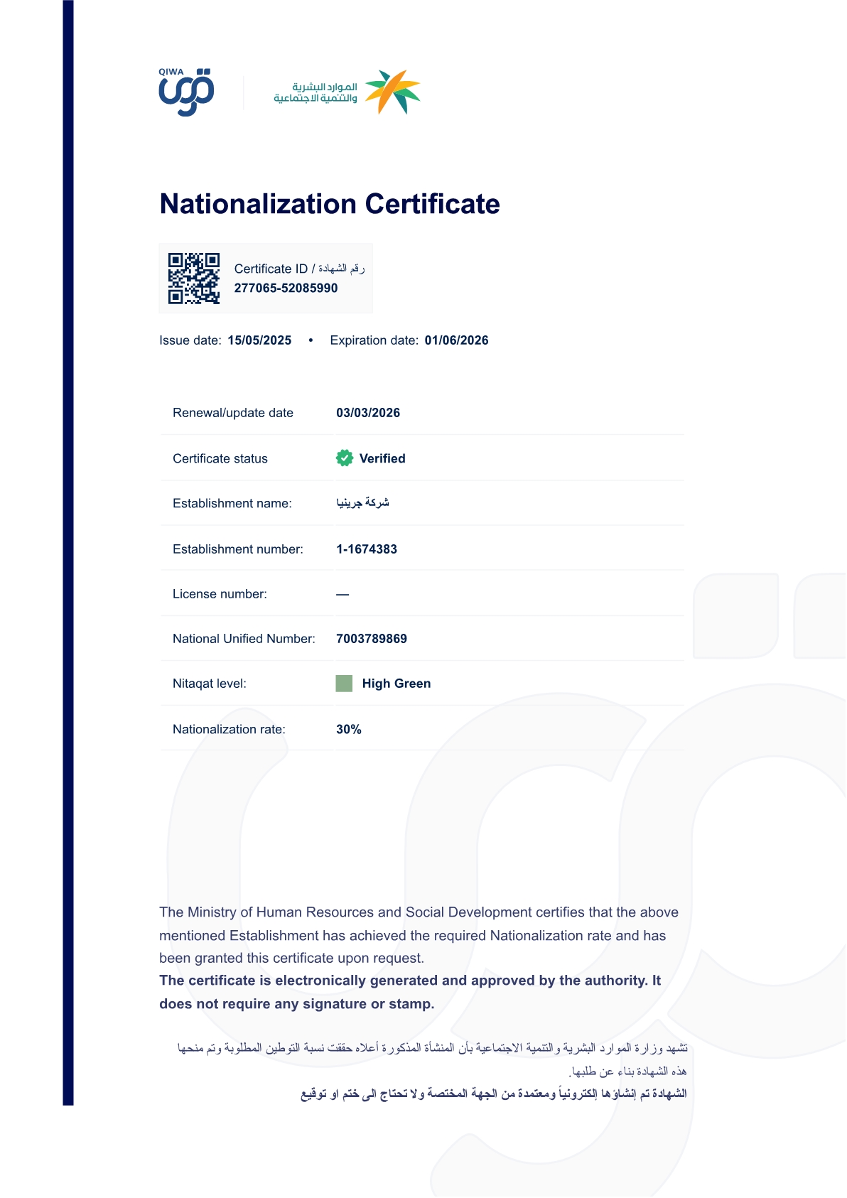
Task: Click the renewal date 03/03/2026
Action: click(368, 413)
